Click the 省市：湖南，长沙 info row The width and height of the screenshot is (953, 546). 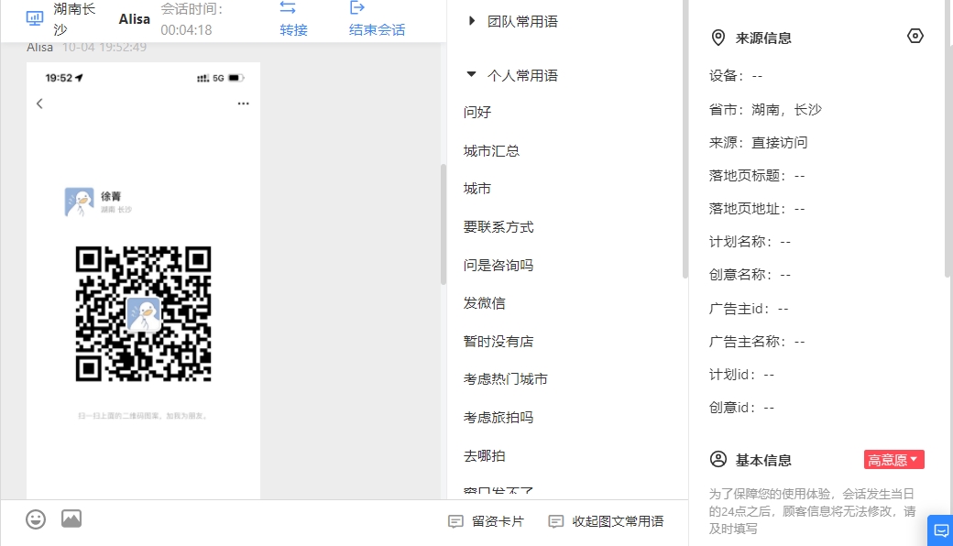765,109
